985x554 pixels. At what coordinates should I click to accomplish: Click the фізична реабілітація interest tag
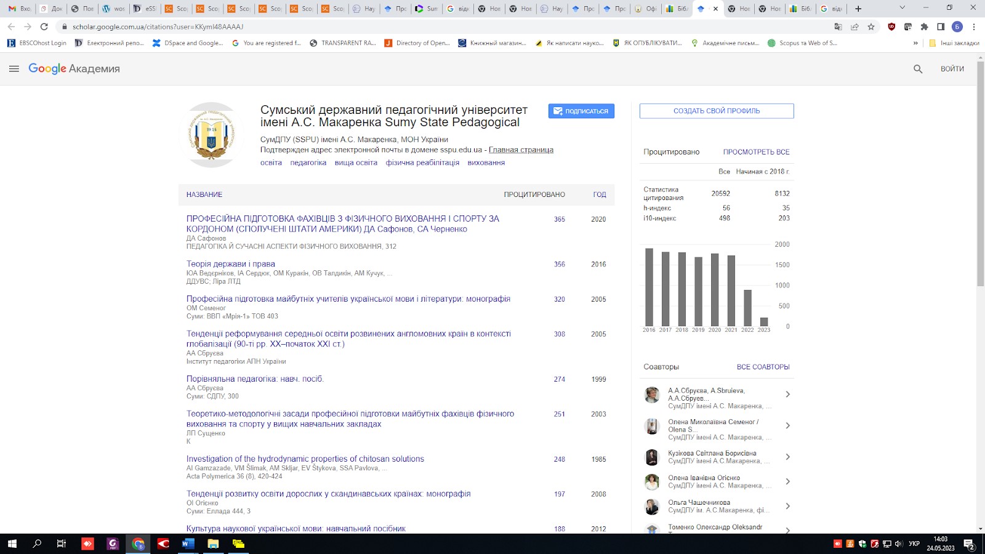(422, 163)
